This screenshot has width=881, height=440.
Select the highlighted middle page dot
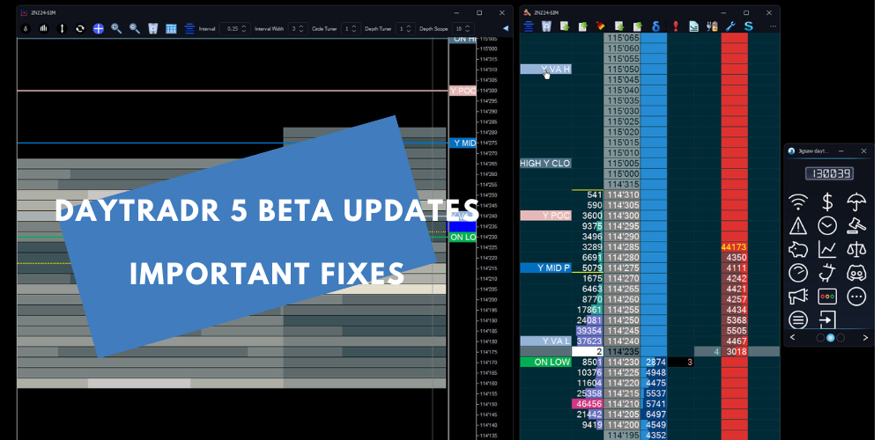tap(831, 337)
